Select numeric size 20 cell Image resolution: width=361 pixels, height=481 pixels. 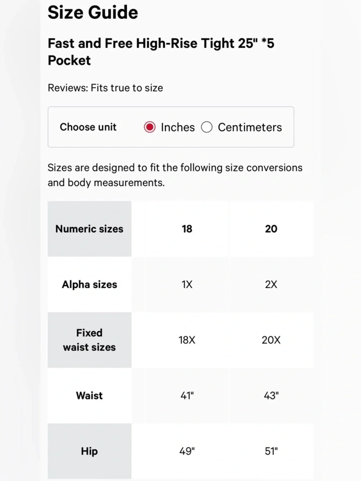(x=271, y=229)
